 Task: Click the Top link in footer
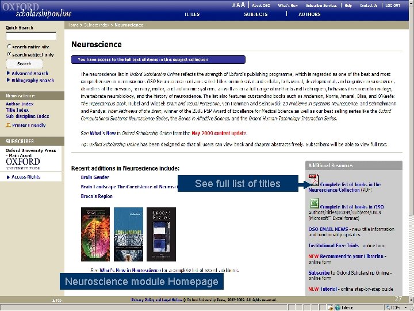[x=57, y=300]
